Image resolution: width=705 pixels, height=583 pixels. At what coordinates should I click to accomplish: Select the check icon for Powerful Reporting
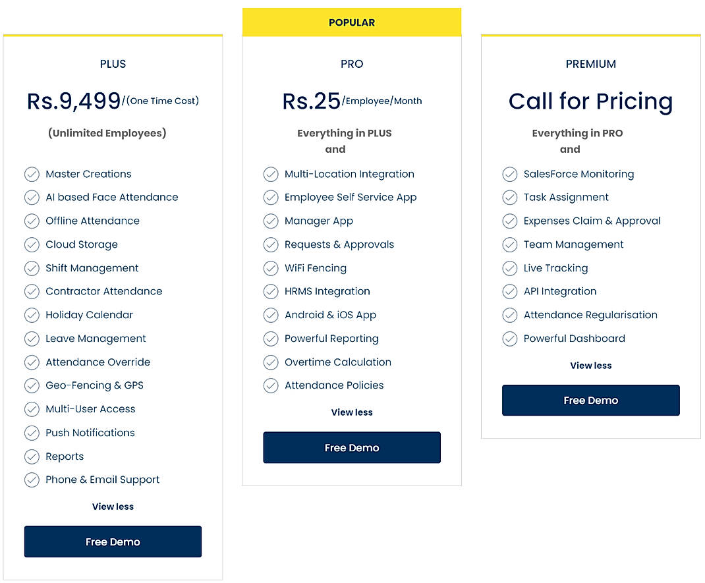(271, 339)
